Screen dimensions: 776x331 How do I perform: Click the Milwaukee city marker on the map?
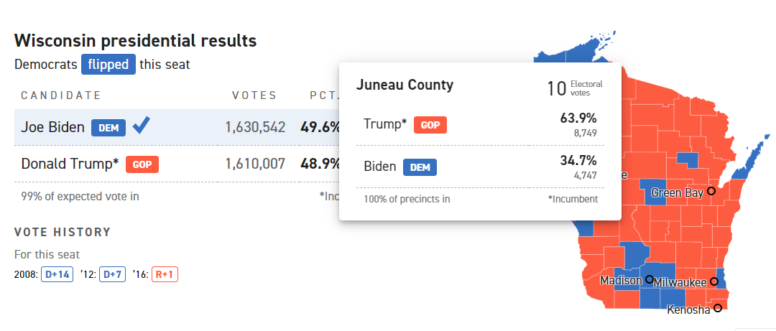coord(714,282)
